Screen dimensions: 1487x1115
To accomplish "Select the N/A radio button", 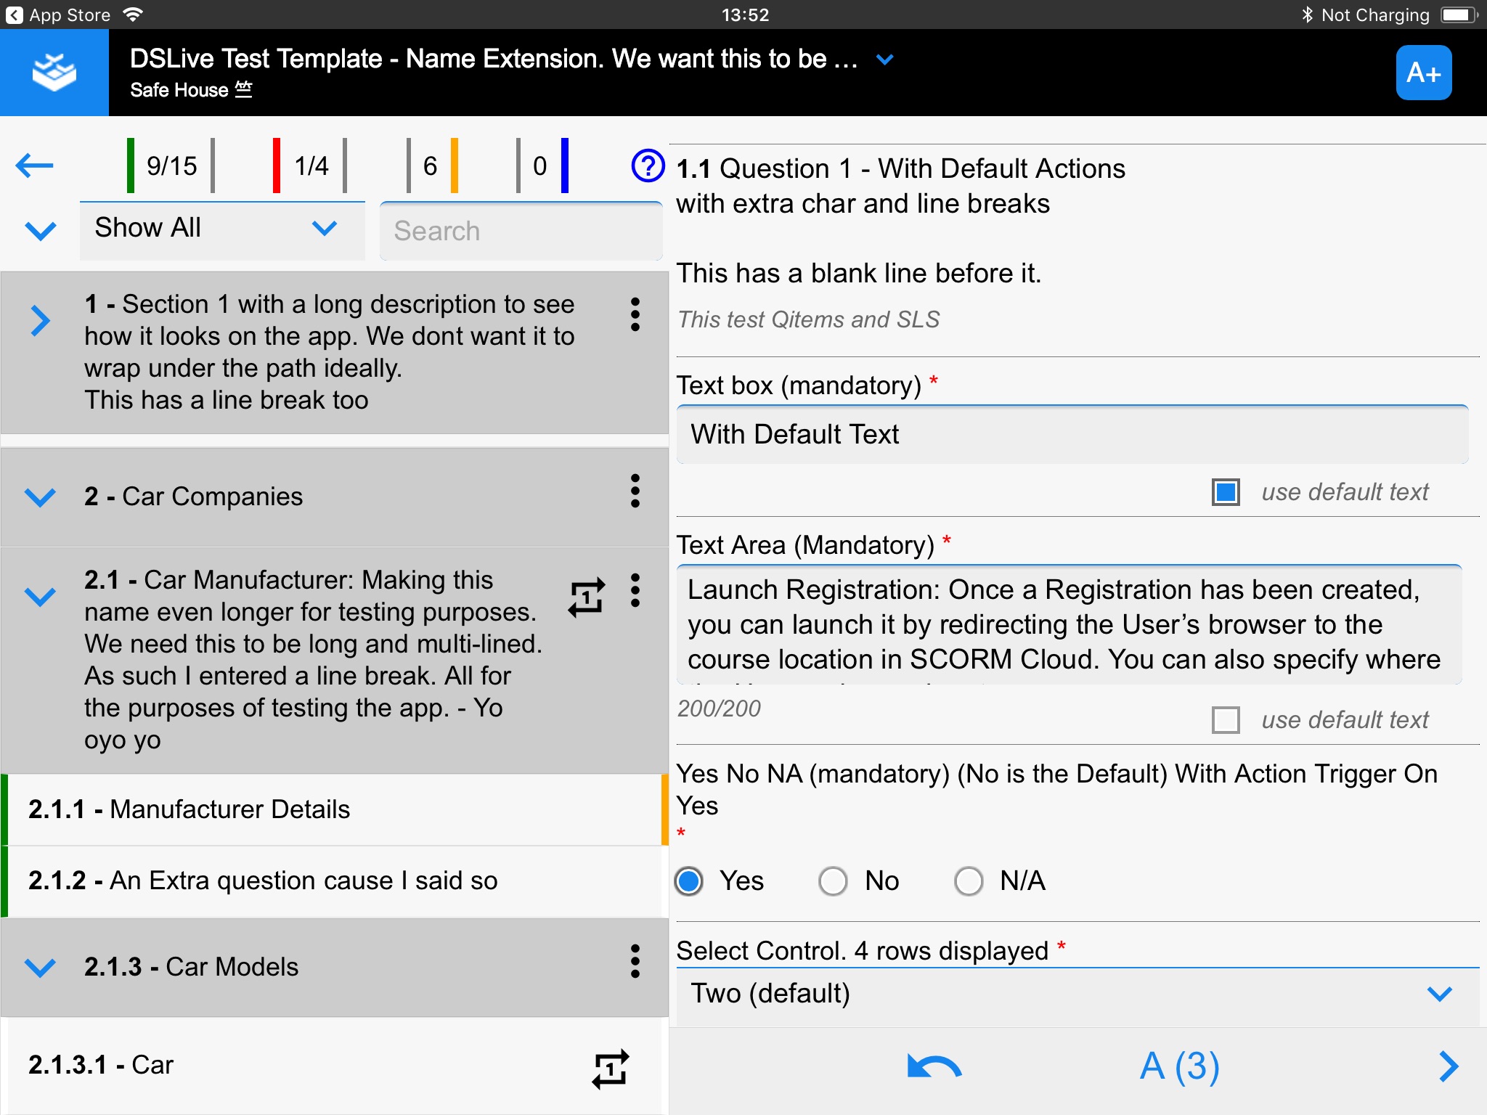I will [969, 881].
